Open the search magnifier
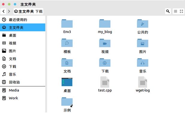 (168, 11)
